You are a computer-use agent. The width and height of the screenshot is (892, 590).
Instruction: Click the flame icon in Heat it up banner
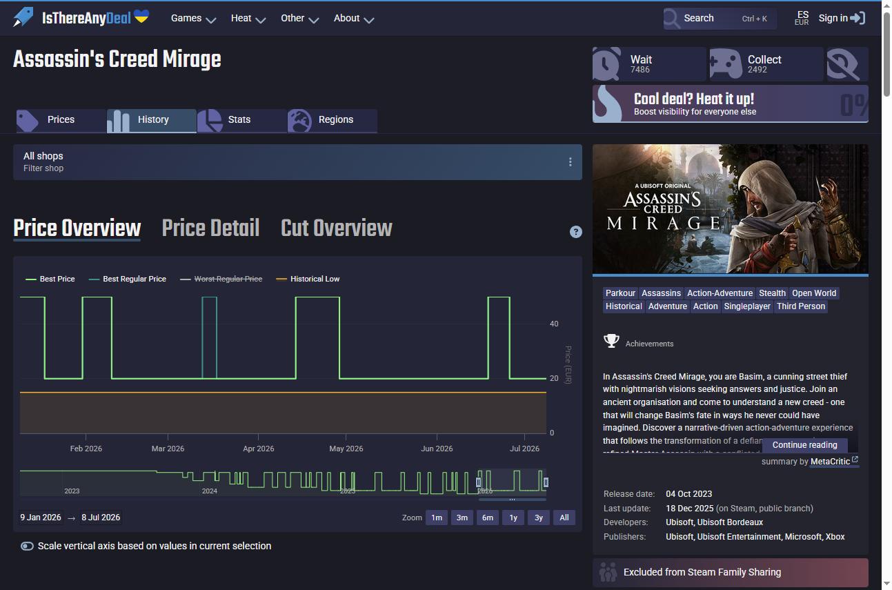pos(608,104)
